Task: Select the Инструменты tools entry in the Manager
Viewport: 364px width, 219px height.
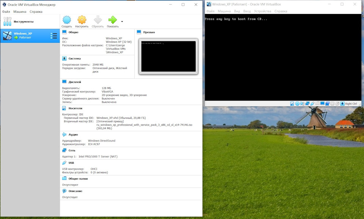Action: 30,22
